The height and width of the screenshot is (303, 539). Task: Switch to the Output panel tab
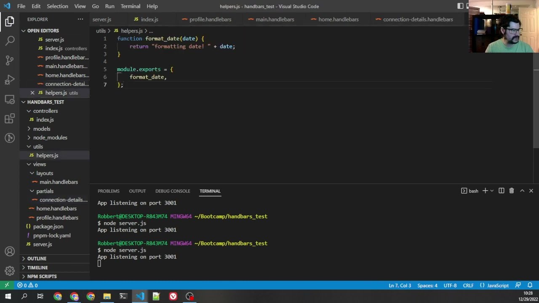click(x=137, y=191)
